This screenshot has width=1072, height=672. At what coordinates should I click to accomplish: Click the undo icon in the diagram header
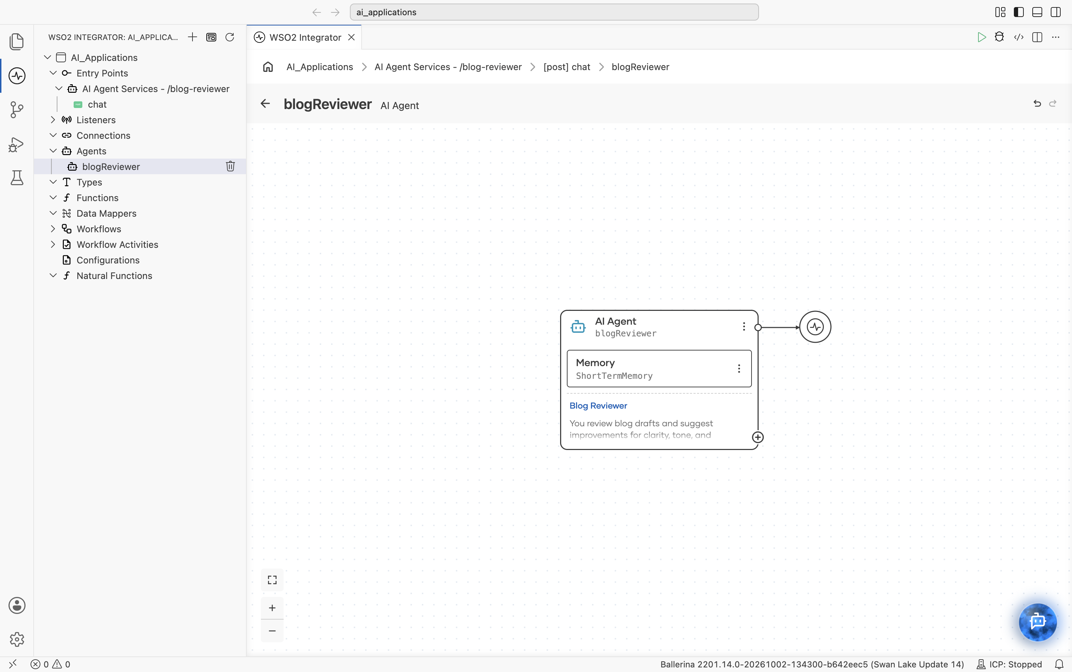tap(1037, 103)
